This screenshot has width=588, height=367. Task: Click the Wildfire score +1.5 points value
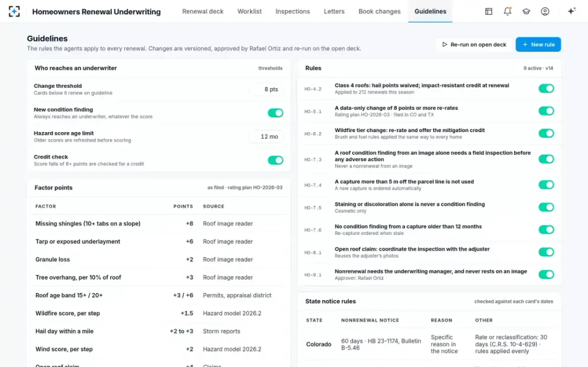[187, 314]
